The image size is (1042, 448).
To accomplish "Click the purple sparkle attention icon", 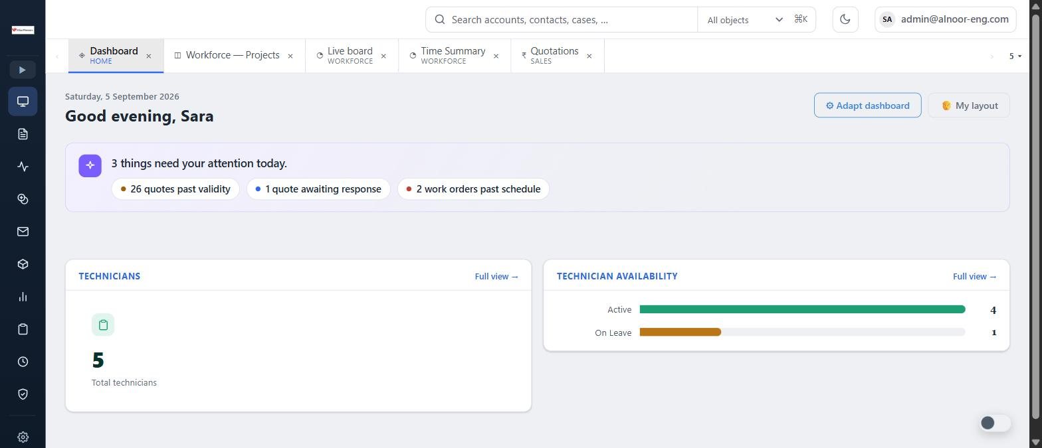I will (x=90, y=165).
